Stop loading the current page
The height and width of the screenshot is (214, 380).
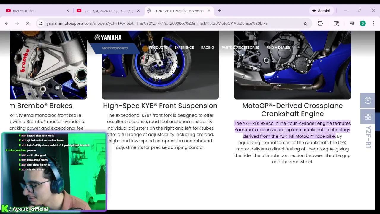pyautogui.click(x=28, y=23)
